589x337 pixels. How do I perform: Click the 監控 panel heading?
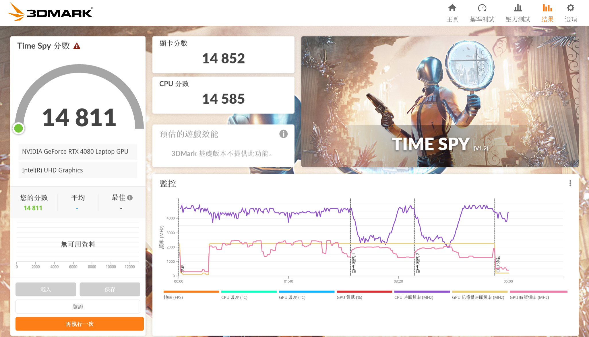click(168, 183)
